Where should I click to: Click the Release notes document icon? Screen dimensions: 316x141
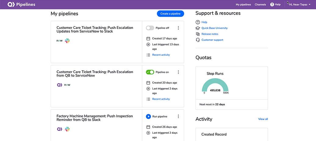(x=198, y=34)
